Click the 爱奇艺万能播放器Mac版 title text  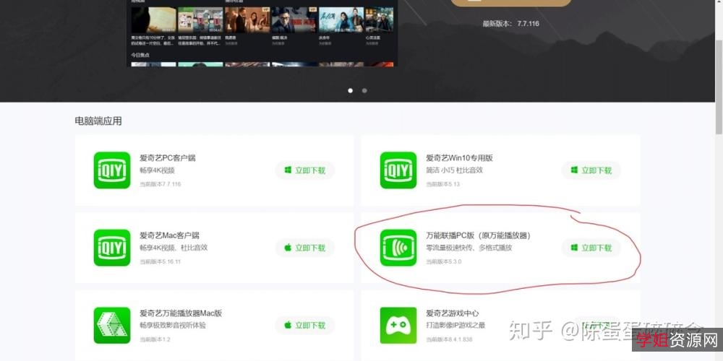(x=181, y=313)
